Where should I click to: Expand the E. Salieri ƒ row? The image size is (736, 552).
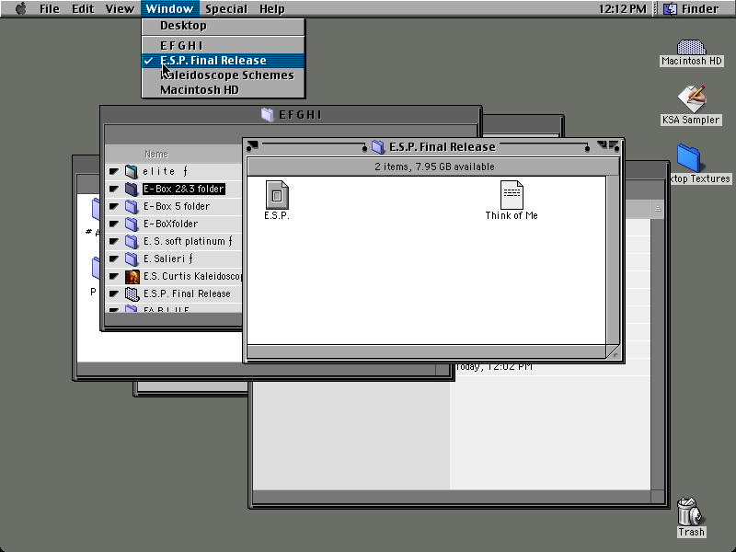(x=113, y=259)
